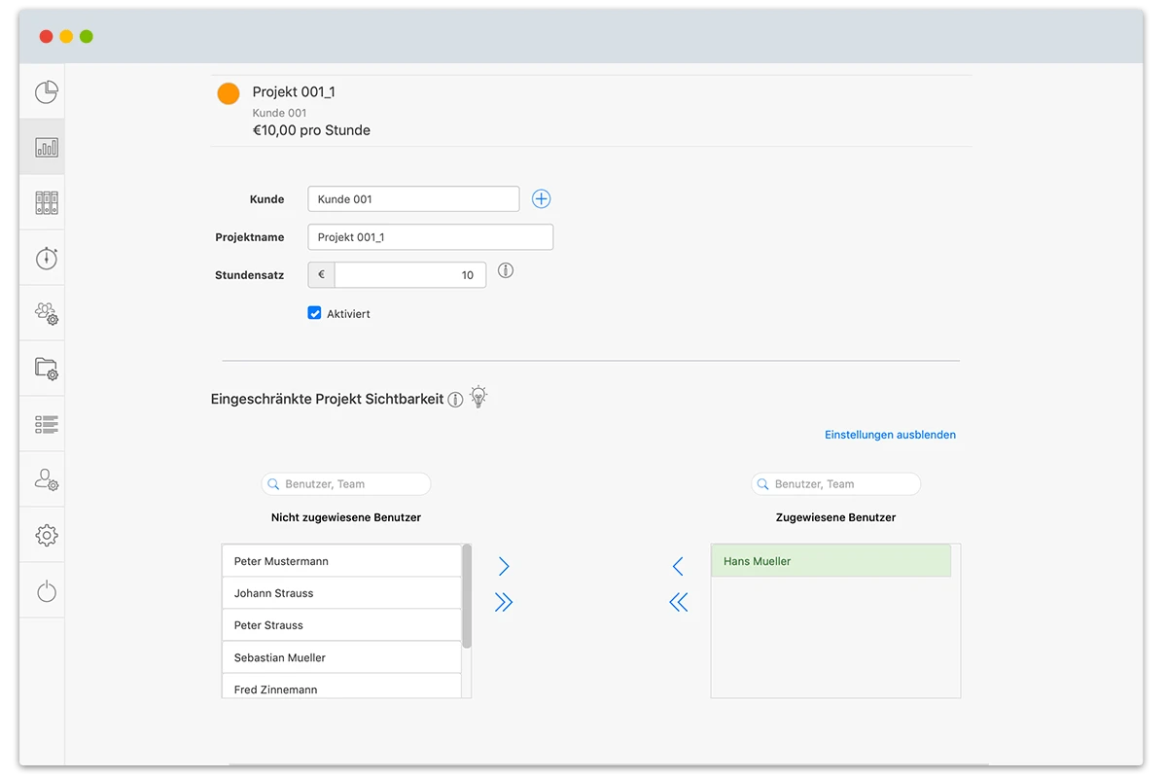Screen dimensions: 1167x778
Task: Click the orange project color circle
Action: (229, 93)
